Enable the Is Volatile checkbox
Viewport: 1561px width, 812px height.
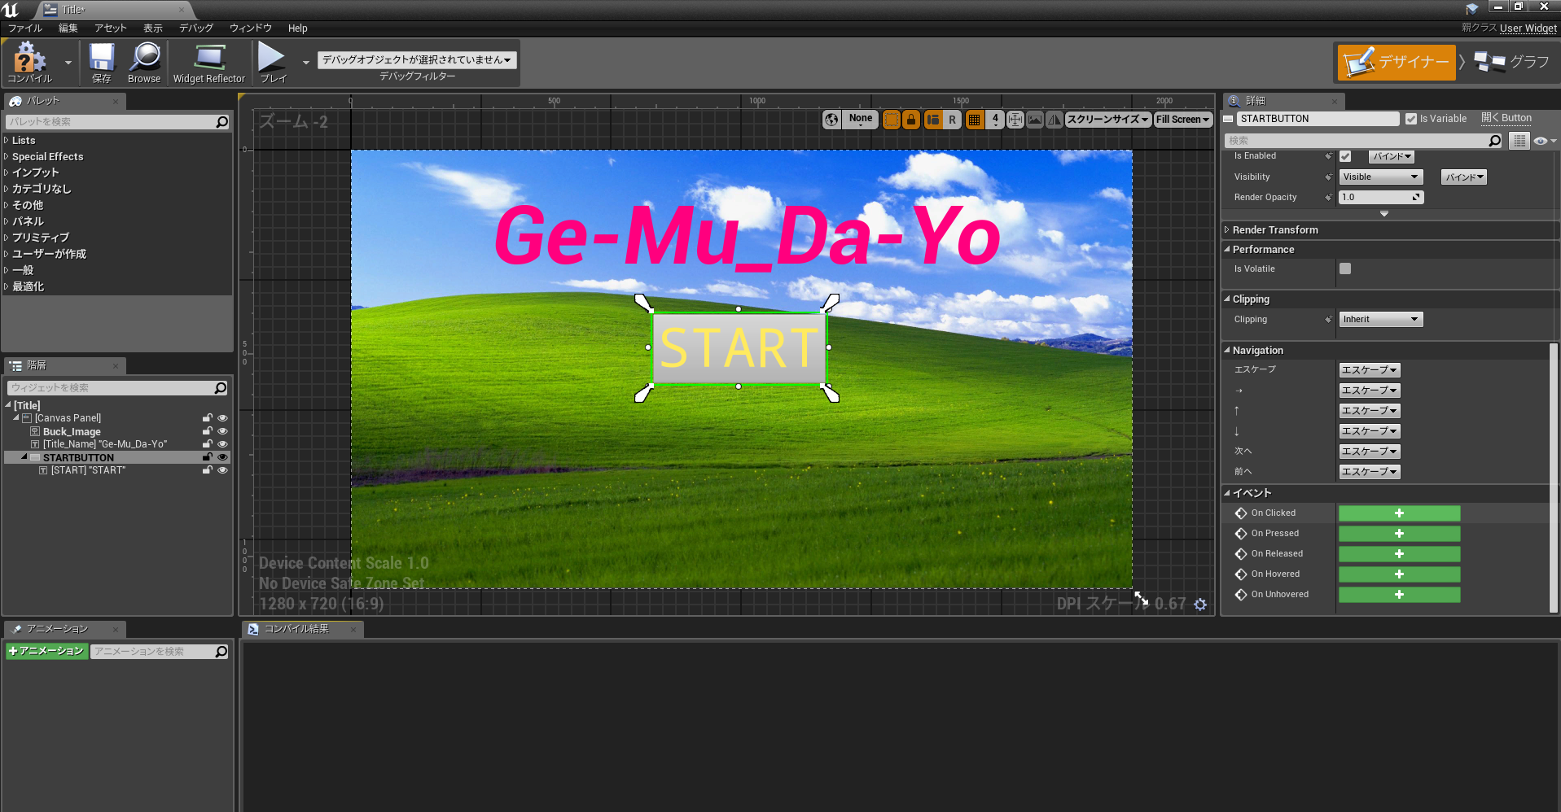pos(1345,268)
